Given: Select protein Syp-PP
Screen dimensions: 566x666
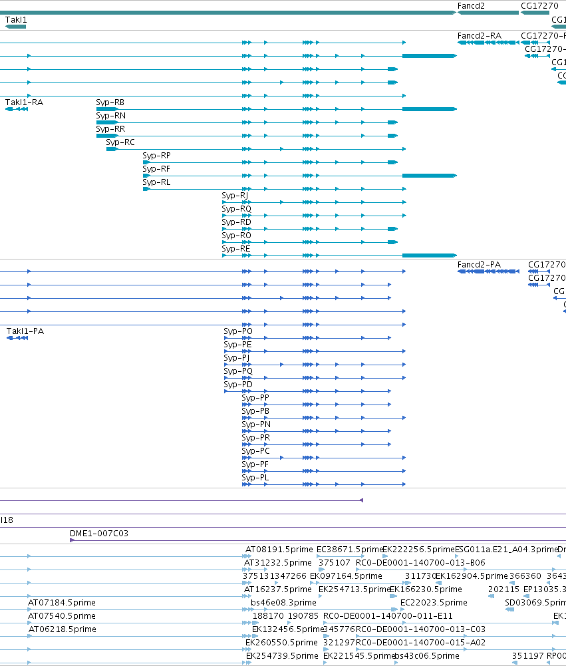Looking at the screenshot, I should (317, 405).
